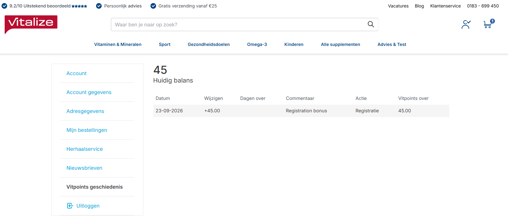Image resolution: width=508 pixels, height=220 pixels.
Task: Click the +45.00 change value
Action: tap(212, 111)
